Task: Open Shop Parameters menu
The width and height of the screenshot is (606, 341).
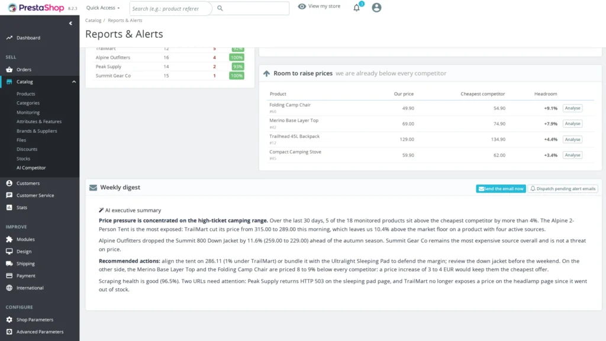Action: (x=35, y=320)
